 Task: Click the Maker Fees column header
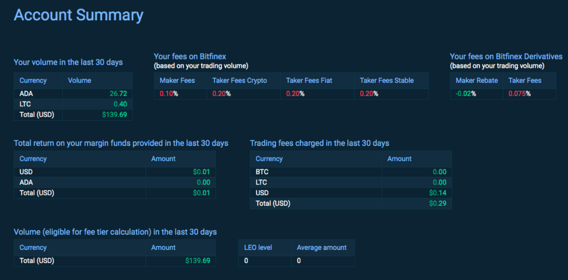[x=177, y=81]
